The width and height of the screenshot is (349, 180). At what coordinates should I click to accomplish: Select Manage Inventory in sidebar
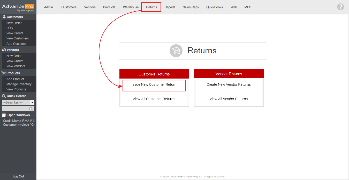coord(19,84)
